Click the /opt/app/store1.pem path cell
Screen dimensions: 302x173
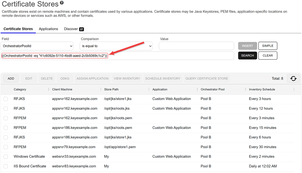point(120,147)
